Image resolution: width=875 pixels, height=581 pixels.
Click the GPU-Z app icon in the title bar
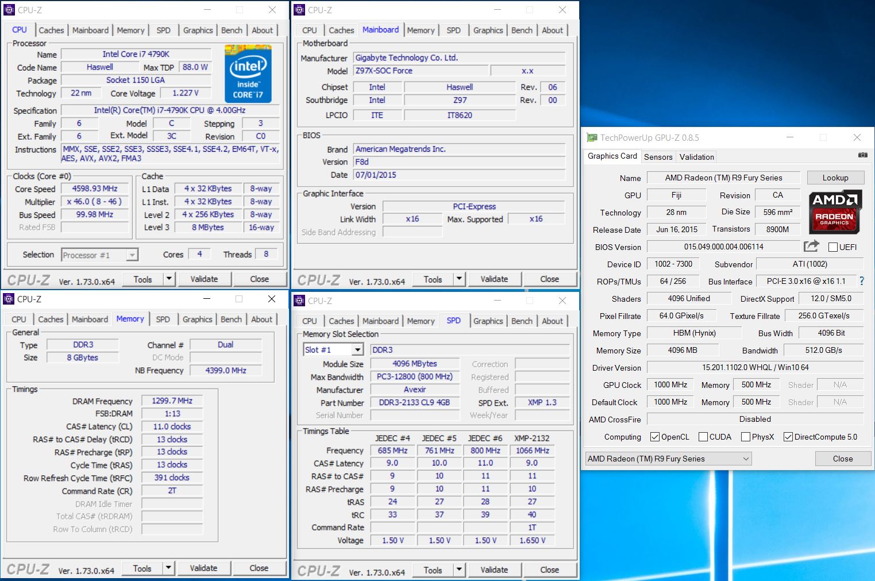click(x=592, y=137)
